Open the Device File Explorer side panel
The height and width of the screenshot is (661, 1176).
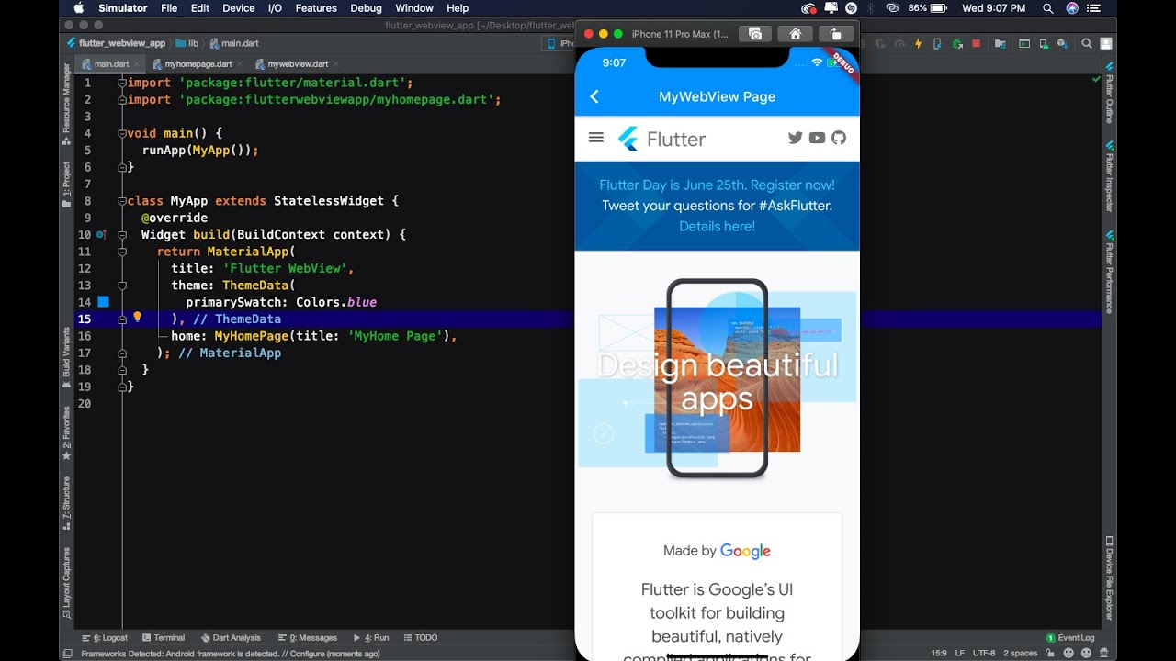pyautogui.click(x=1109, y=577)
